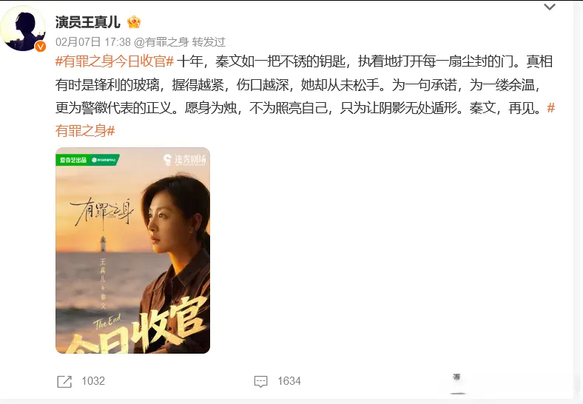The width and height of the screenshot is (583, 404).
Task: Click the orange # ending the third line
Action: click(x=551, y=108)
